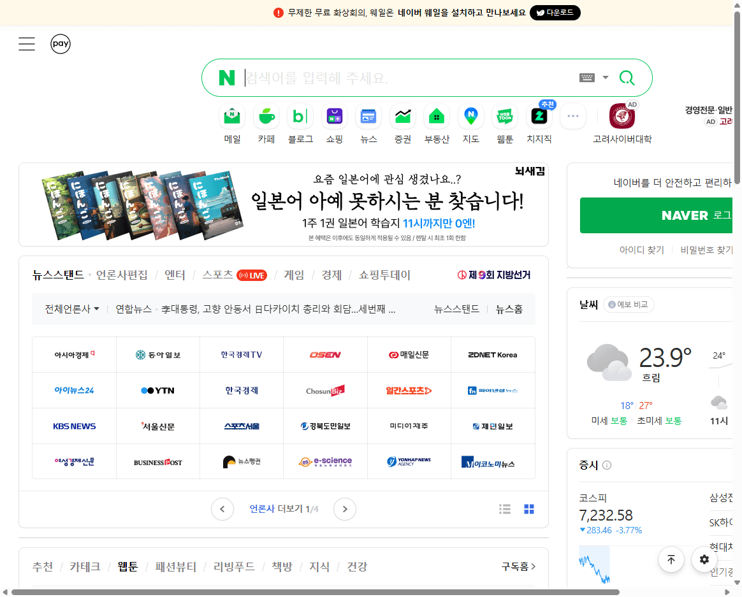Select the 스포츠 LIVE tab

pyautogui.click(x=234, y=275)
